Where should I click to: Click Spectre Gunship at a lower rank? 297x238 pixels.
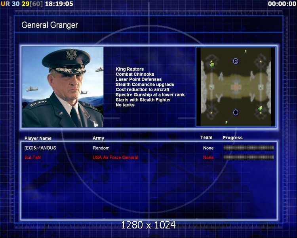(150, 95)
